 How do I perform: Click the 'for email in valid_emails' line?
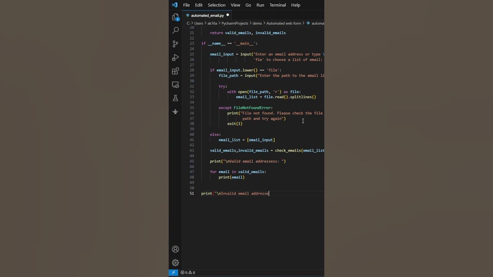click(x=238, y=172)
